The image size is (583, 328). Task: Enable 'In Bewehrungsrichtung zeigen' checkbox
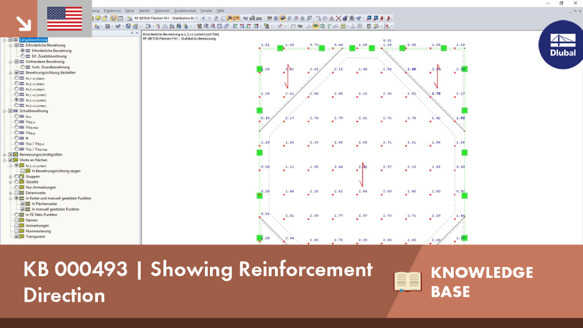tap(22, 171)
